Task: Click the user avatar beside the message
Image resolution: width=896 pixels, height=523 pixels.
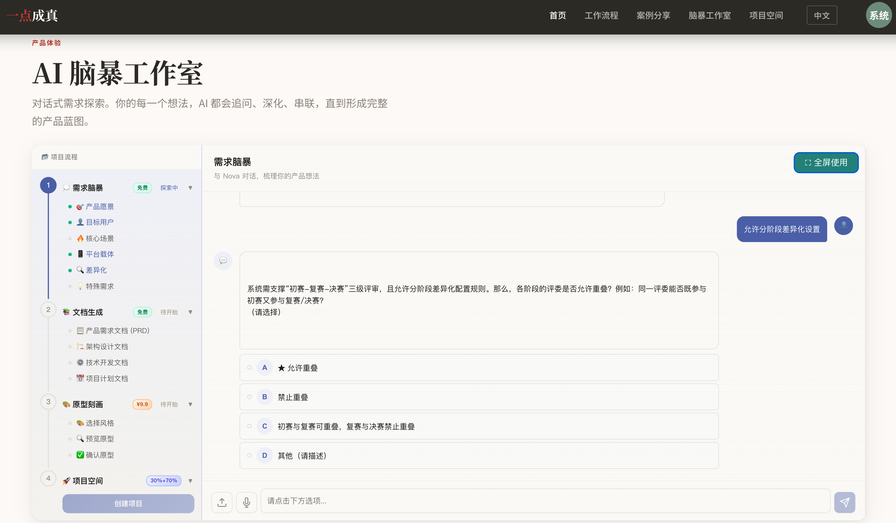Action: tap(843, 226)
